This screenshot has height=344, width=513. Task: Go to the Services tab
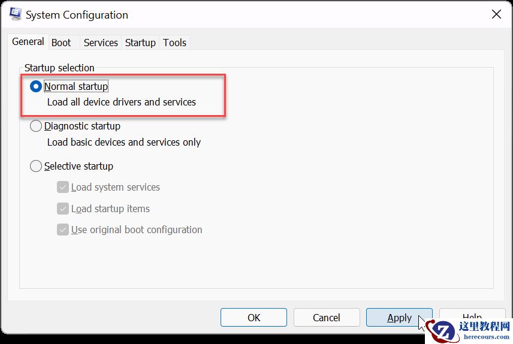point(101,43)
